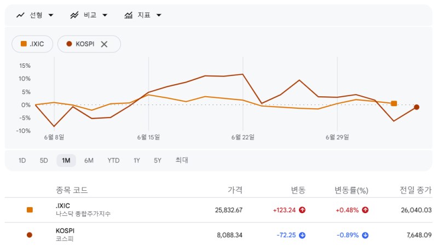Switch to 최대 maximum time range
Image resolution: width=438 pixels, height=252 pixels.
pos(182,160)
